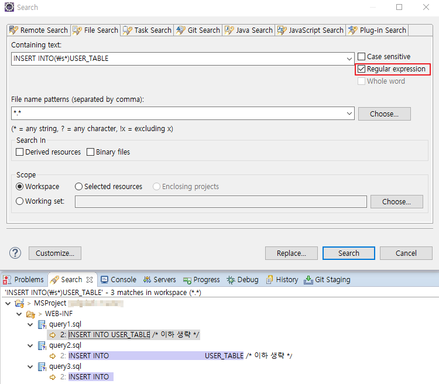Collapse the query1.sql result node
The image size is (439, 384).
pos(30,325)
